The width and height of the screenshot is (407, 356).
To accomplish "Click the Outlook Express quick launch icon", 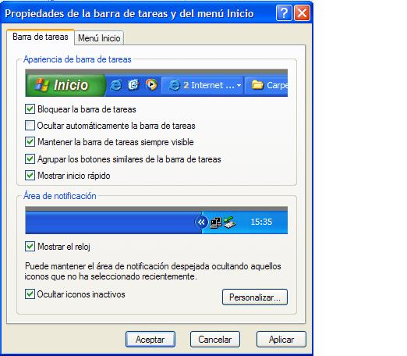I will pos(133,84).
